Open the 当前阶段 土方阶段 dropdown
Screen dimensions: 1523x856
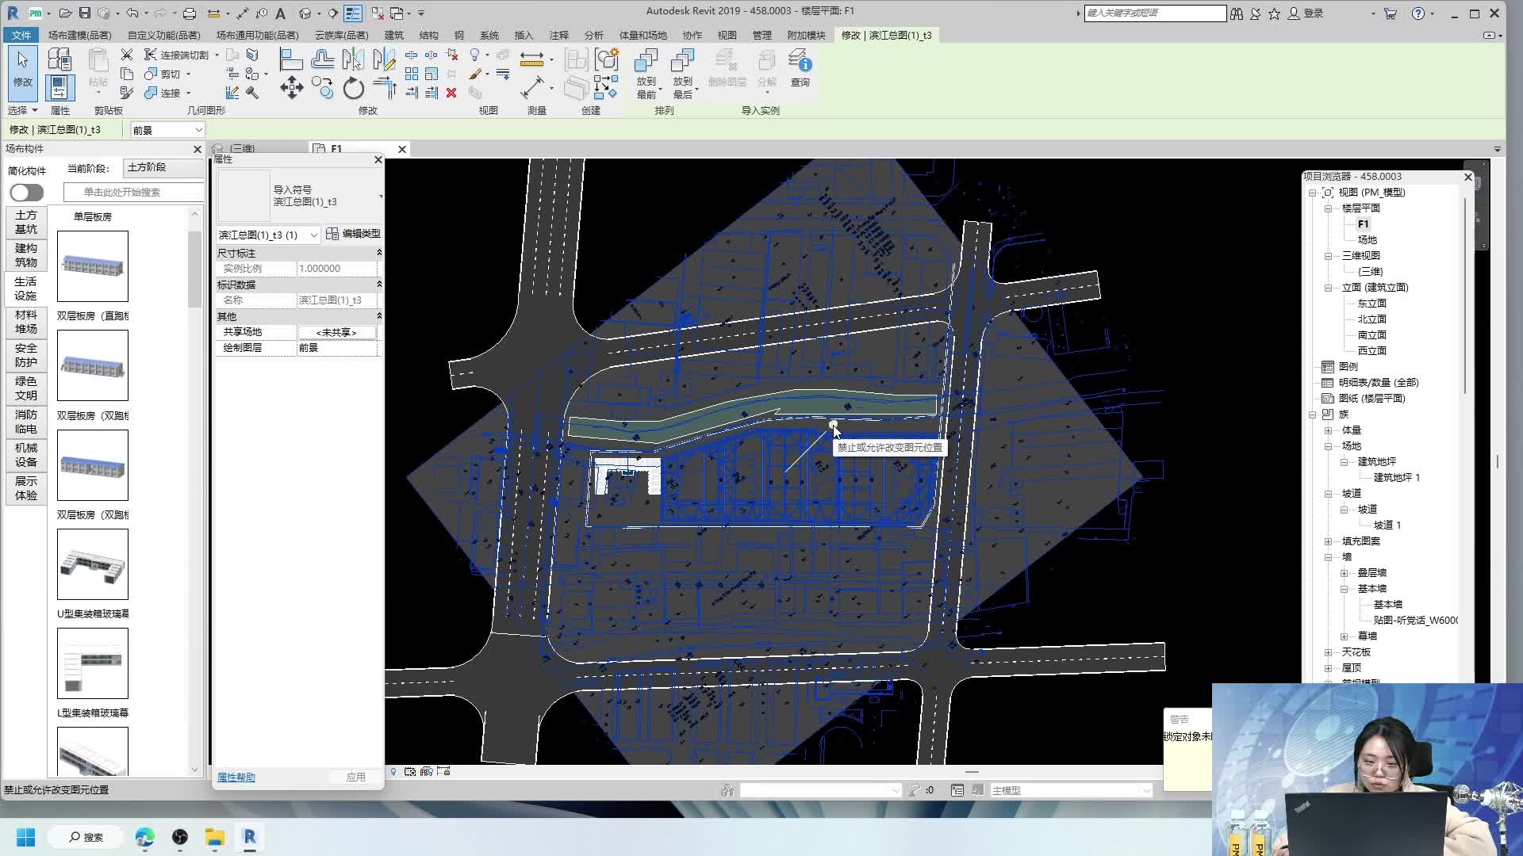(x=163, y=167)
